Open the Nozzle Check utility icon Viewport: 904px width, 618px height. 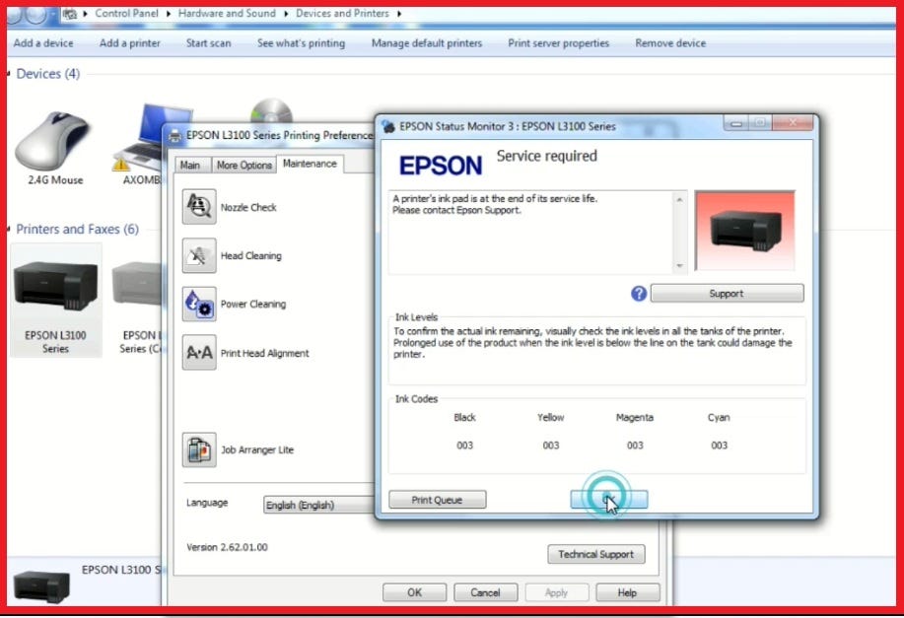tap(199, 206)
